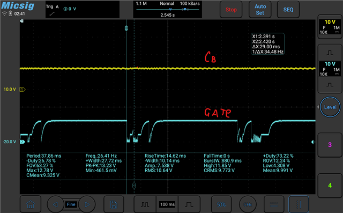Select the channel 1 ground marker
Image resolution: width=343 pixels, height=213 pixels.
click(23, 89)
